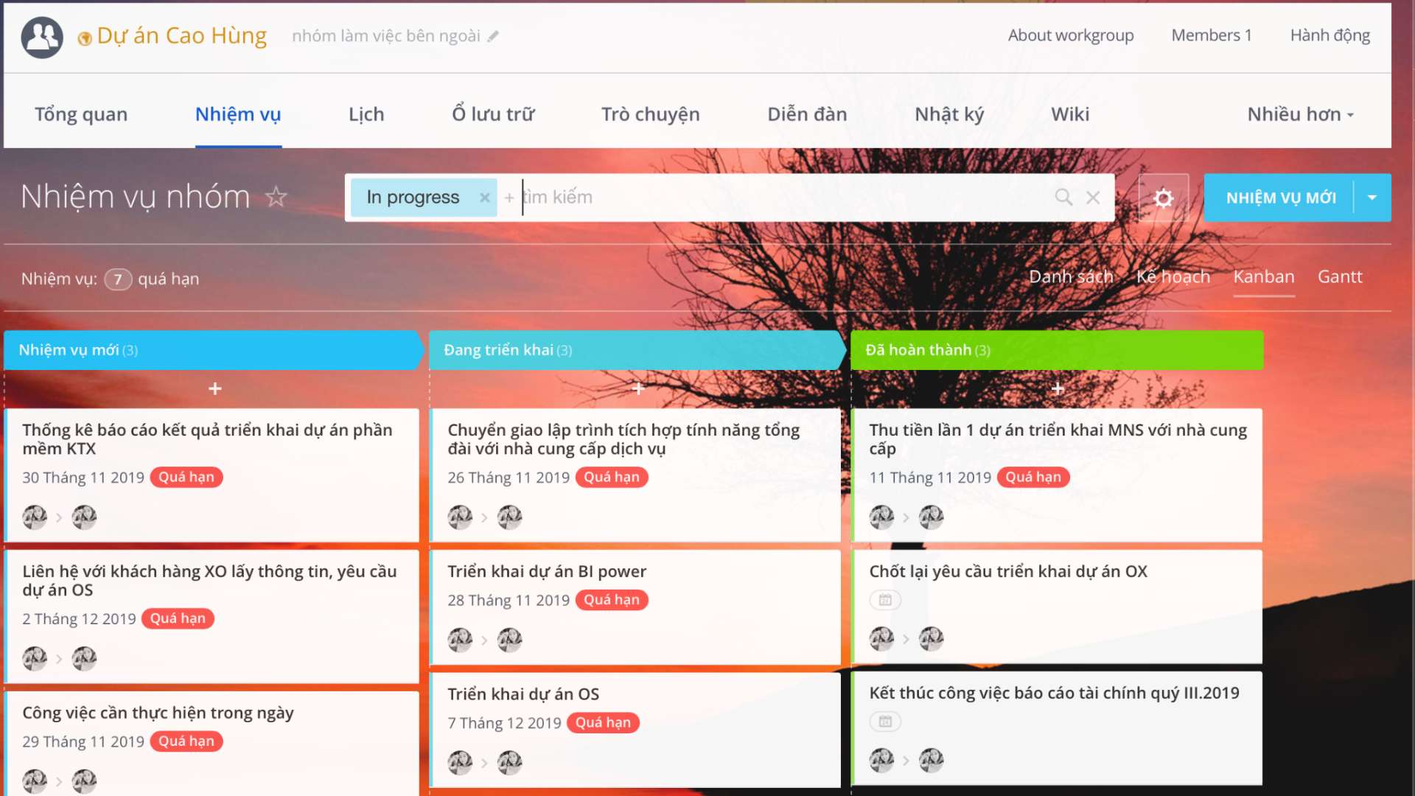
Task: Click assignee avatar on Chuyển giao lập trình card
Action: (509, 517)
